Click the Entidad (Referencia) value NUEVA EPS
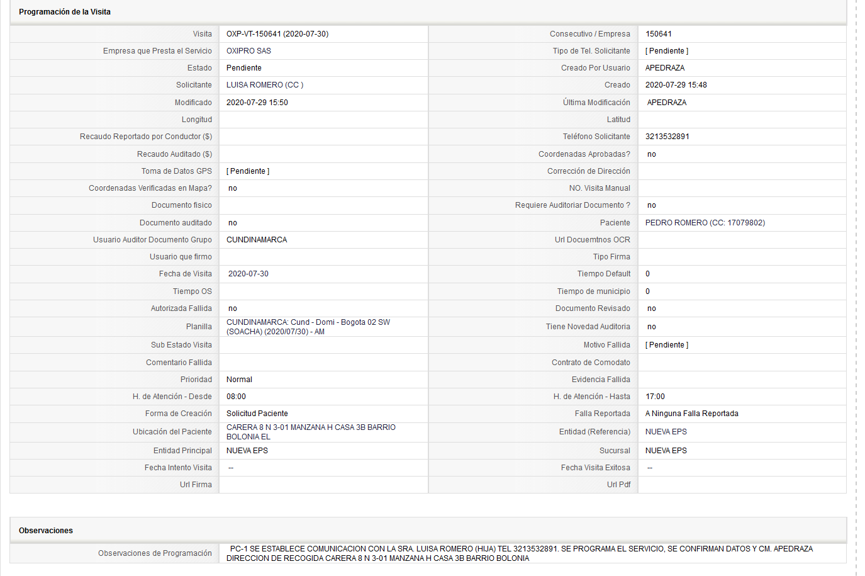Viewport: 865px width, 576px height. (666, 432)
